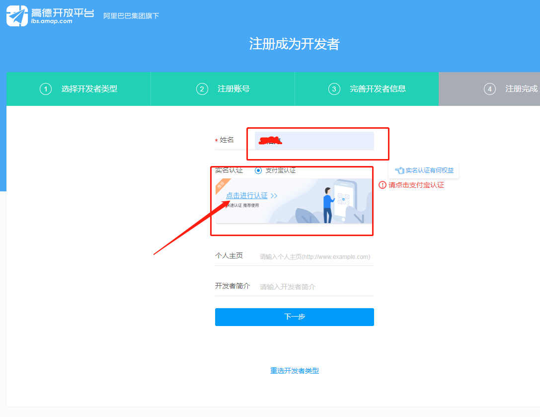Click the 开发者简介 description field
The width and height of the screenshot is (540, 417).
click(315, 287)
